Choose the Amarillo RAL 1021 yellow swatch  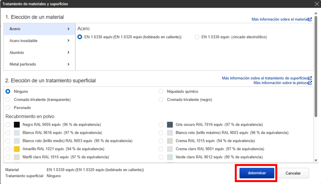(x=17, y=149)
